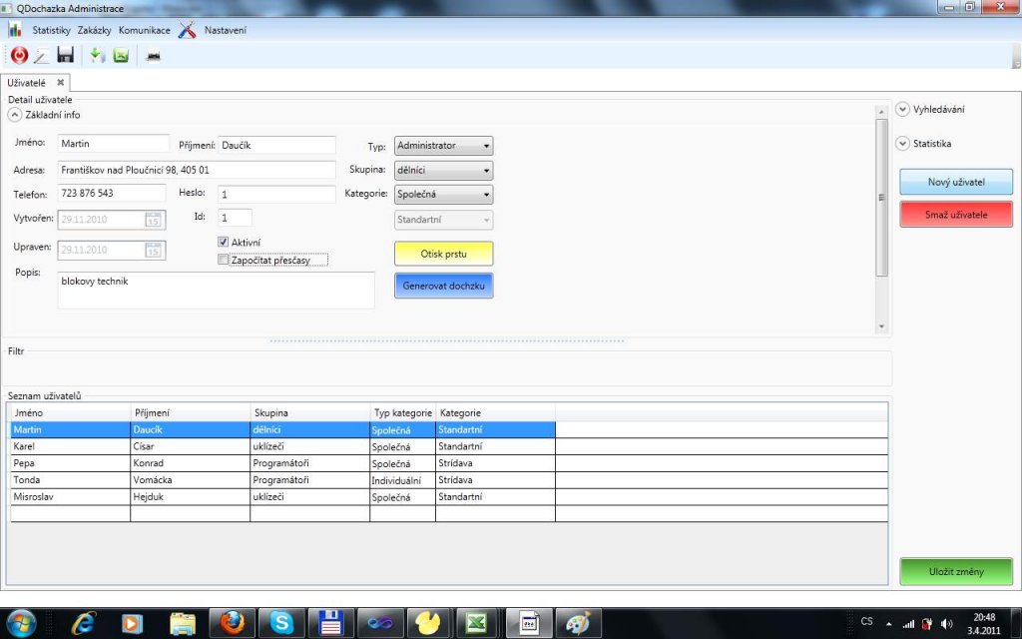
Task: Open calendar picker for Upraven date
Action: pos(153,250)
